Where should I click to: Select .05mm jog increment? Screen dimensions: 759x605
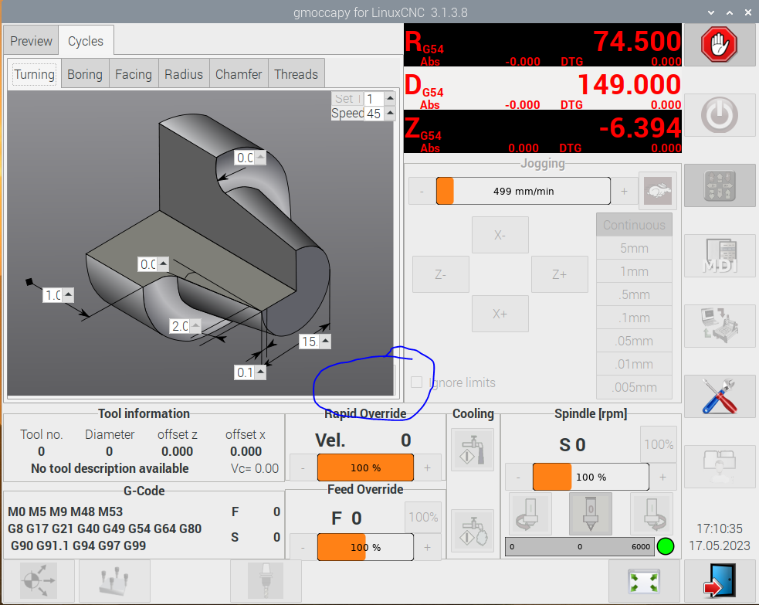click(634, 341)
